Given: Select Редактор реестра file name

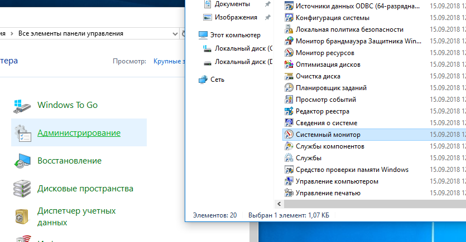Looking at the screenshot, I should tap(323, 111).
